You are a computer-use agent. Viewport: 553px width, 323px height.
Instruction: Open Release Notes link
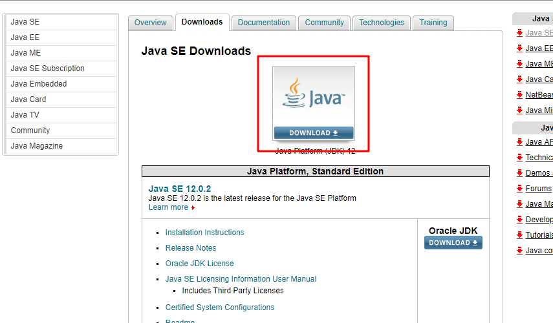[x=190, y=248]
